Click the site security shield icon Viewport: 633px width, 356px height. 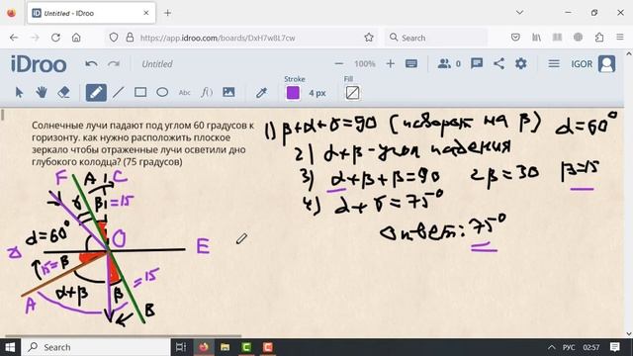coord(114,38)
